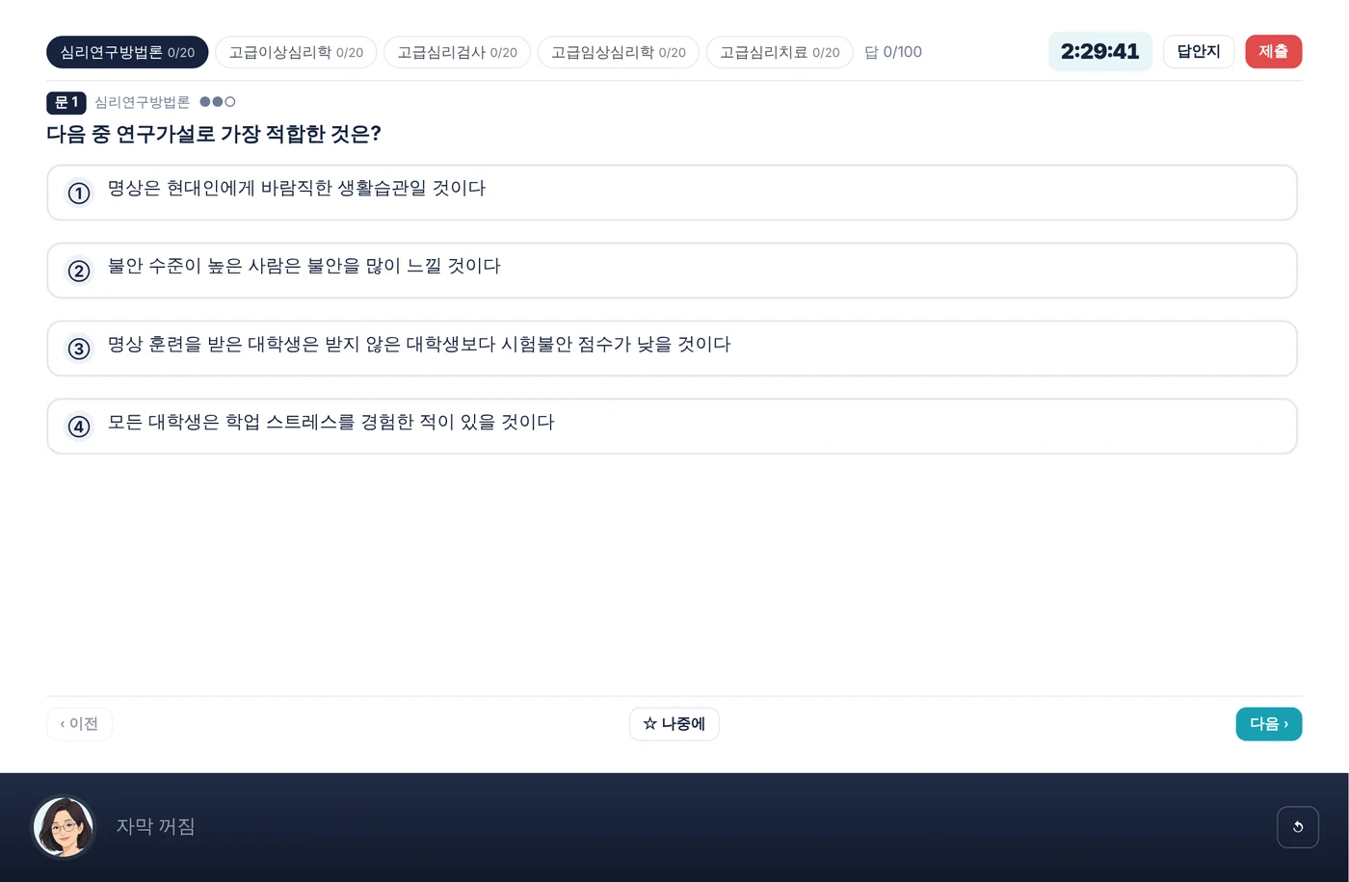Click the 답 0/100 answered counter
This screenshot has height=882, width=1349.
892,52
